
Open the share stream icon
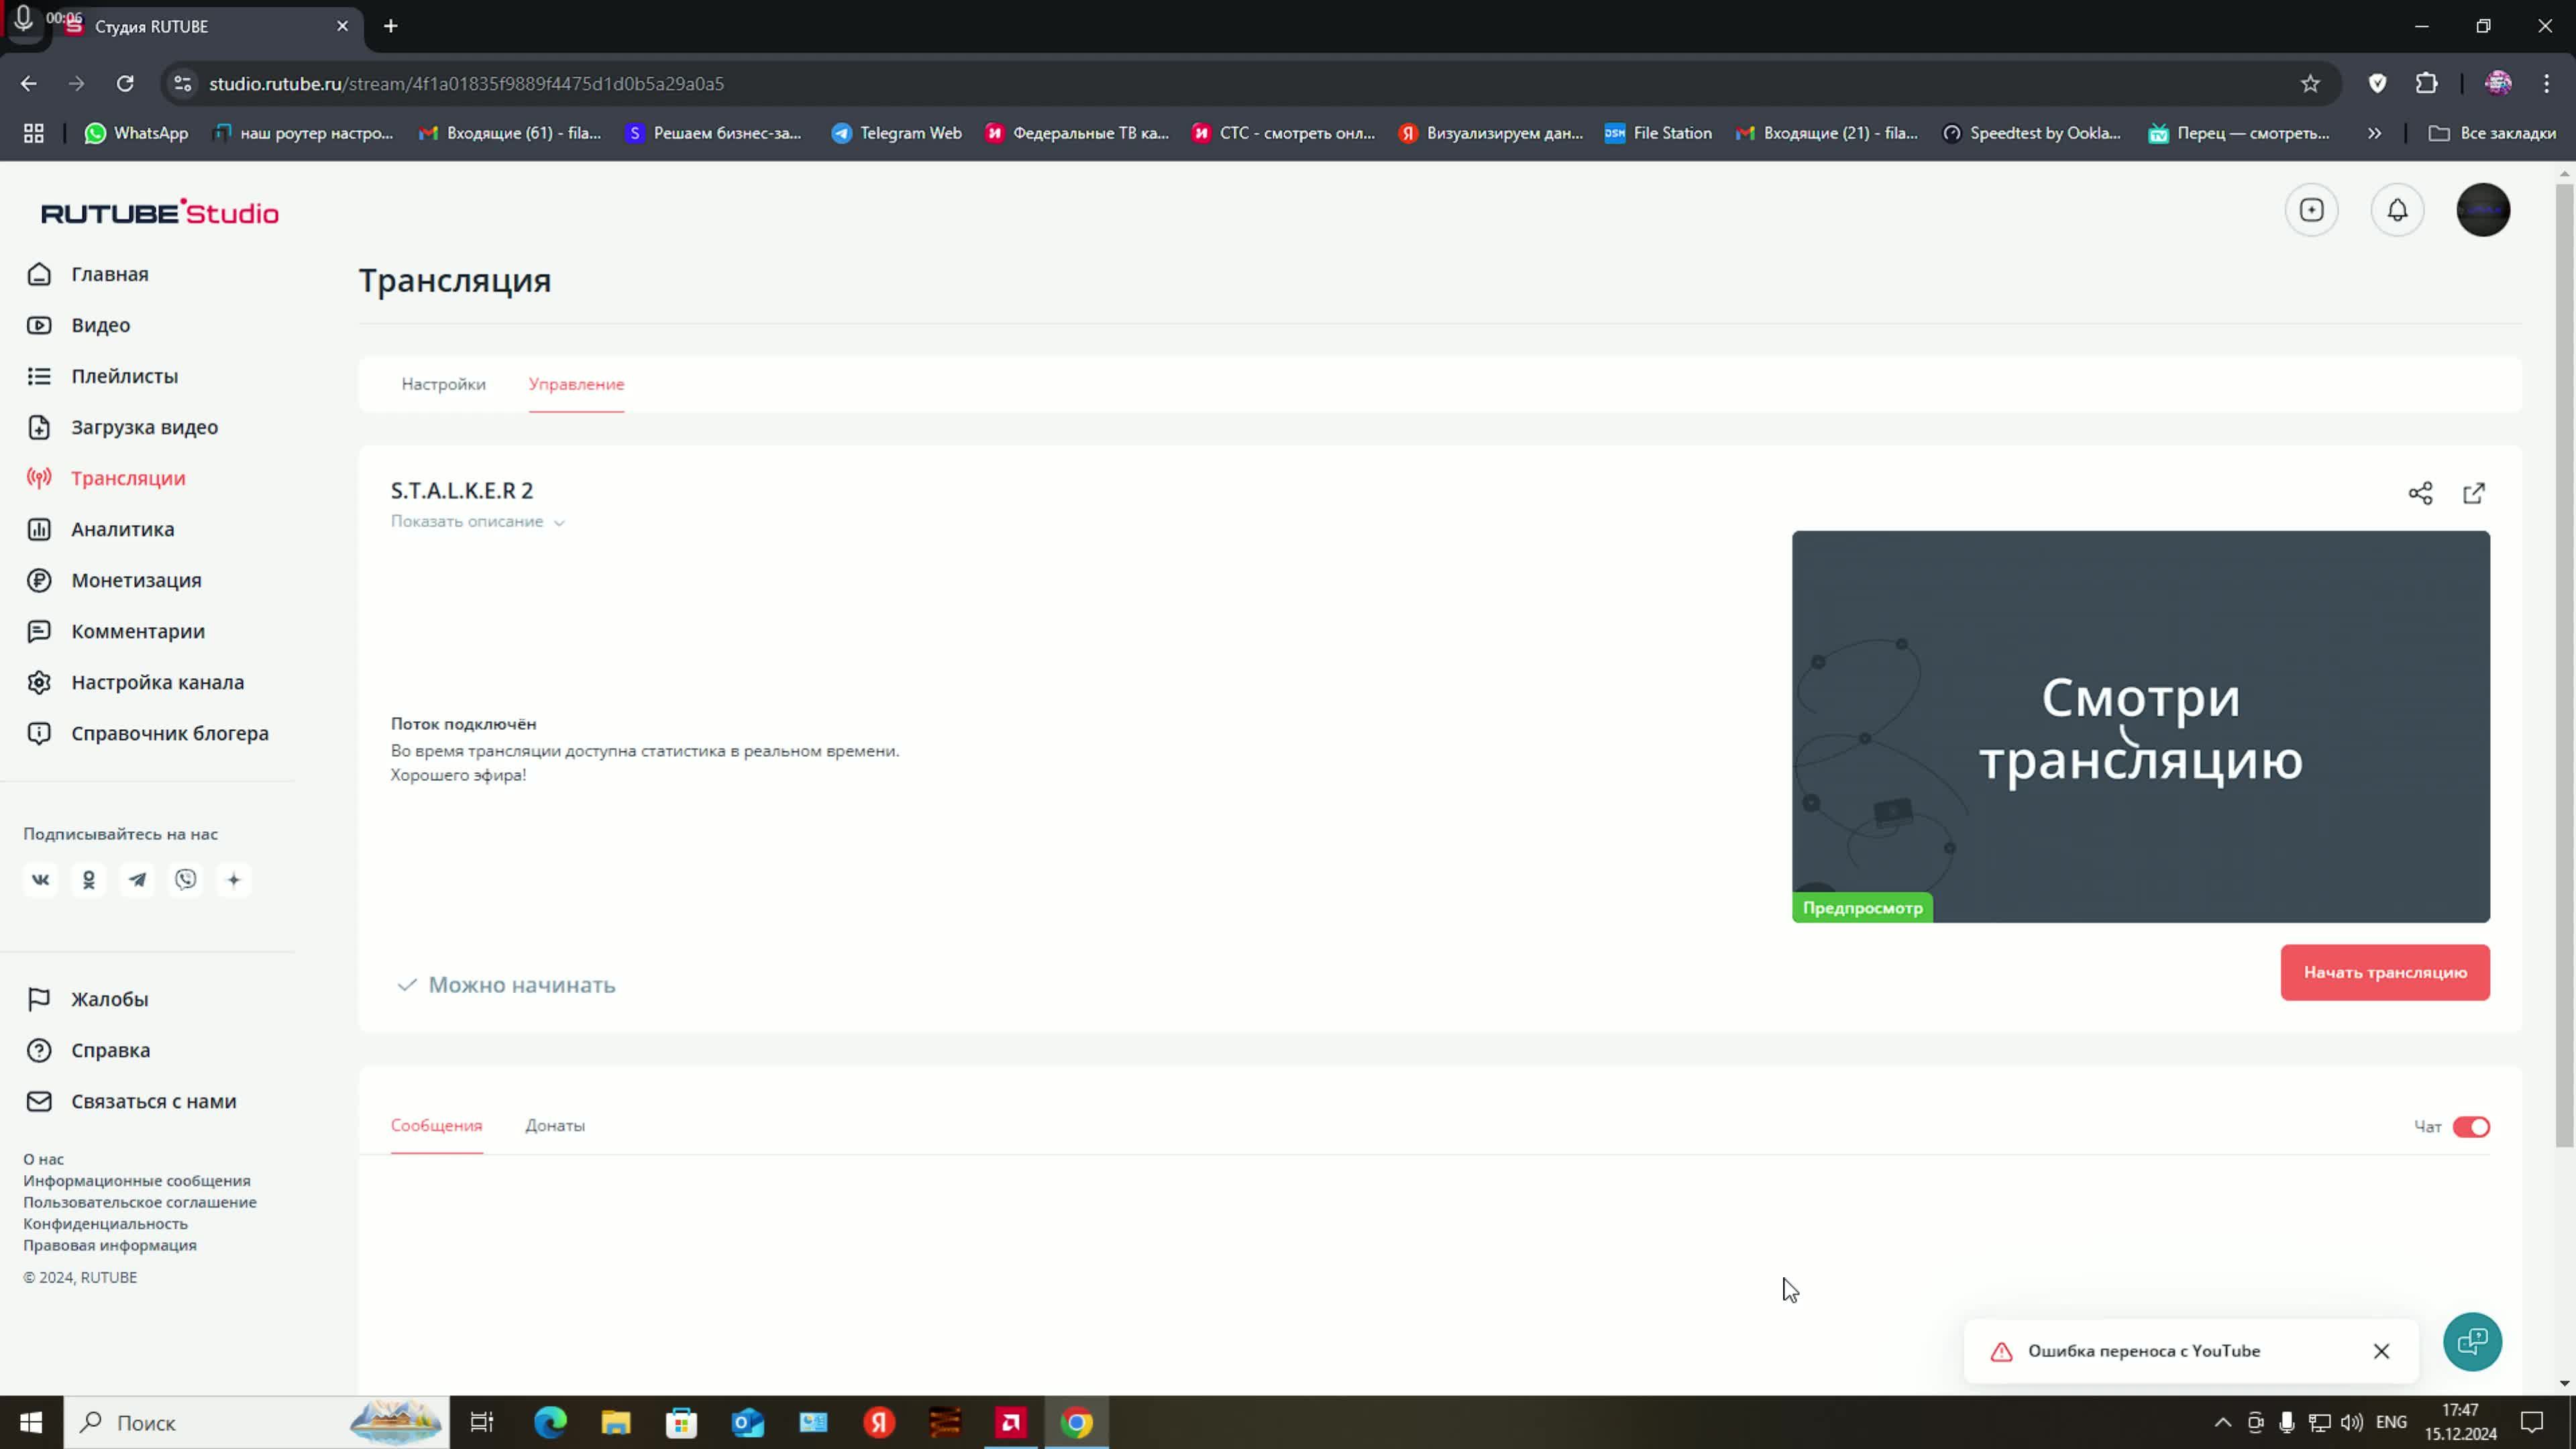point(2420,493)
